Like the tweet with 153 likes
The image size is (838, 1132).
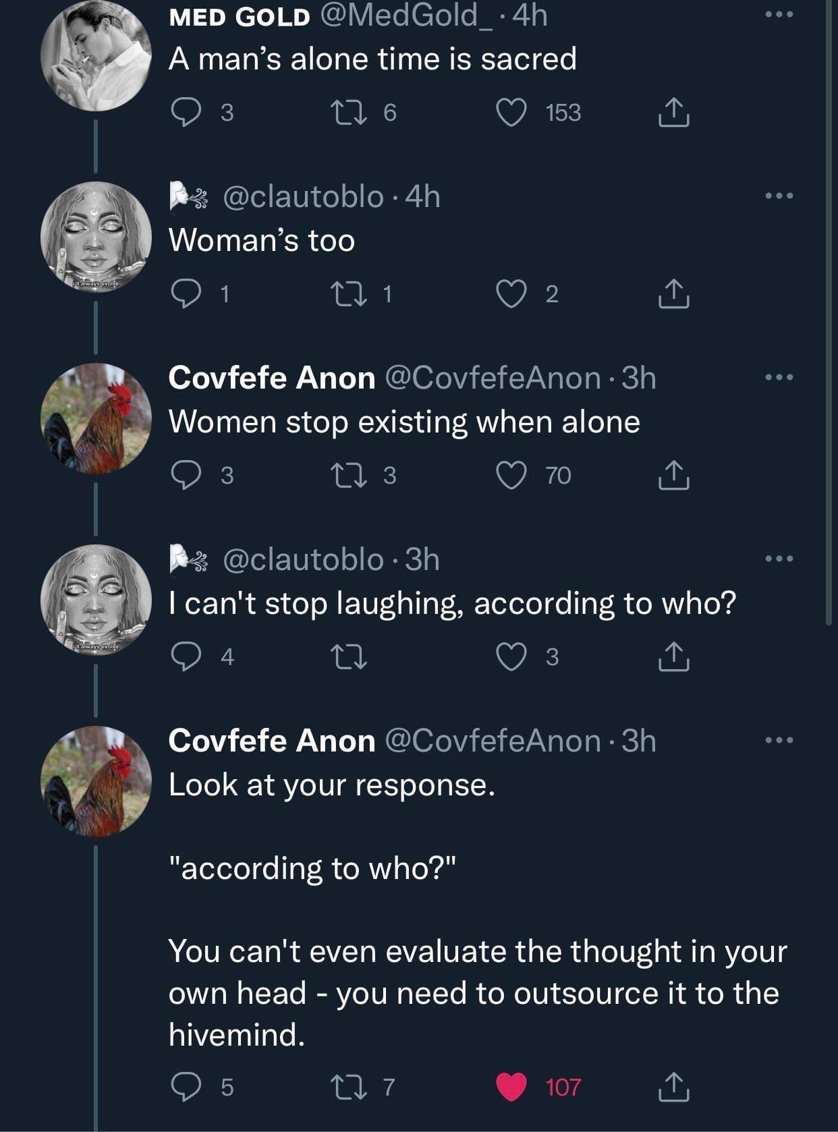point(512,113)
